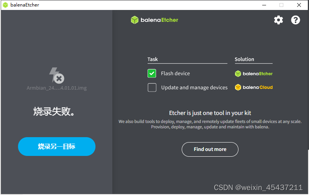The height and width of the screenshot is (195, 309).
Task: Click the 烧录失败。 status message
Action: coord(54,111)
